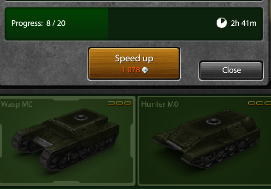The image size is (271, 189).
Task: Click the Speed up button
Action: (134, 64)
